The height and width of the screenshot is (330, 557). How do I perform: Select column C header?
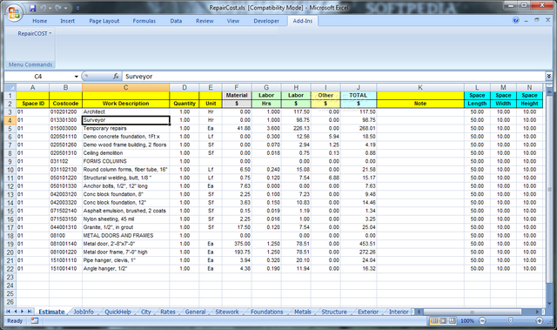125,87
